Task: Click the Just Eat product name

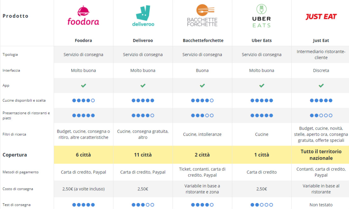Action: tap(321, 41)
